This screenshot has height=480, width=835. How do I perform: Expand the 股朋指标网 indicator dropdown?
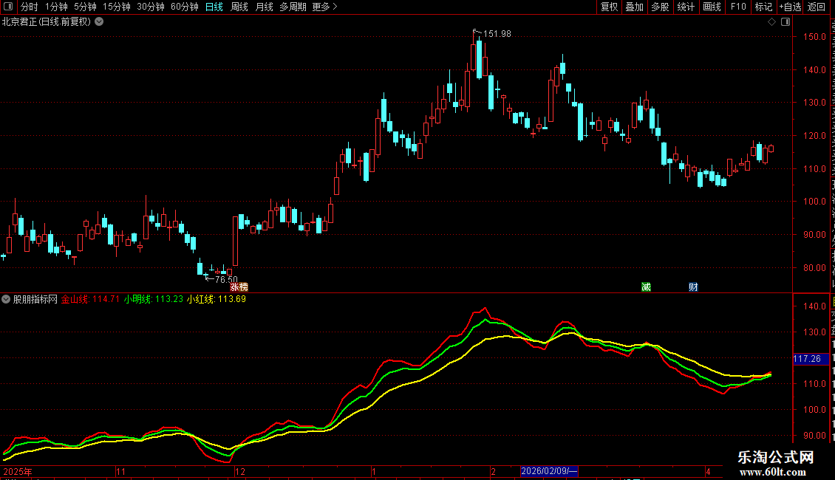[6, 299]
